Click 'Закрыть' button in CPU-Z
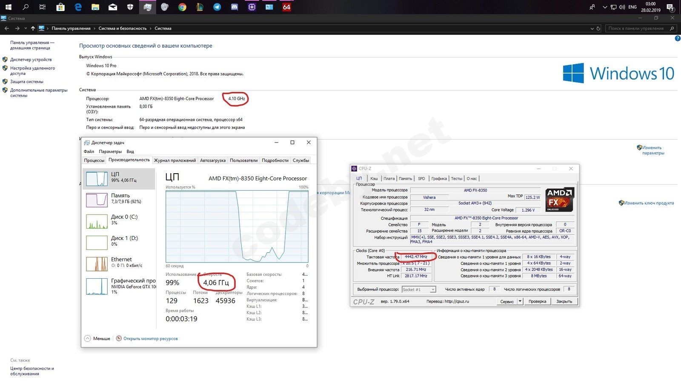Screen dimensions: 681x383 (564, 301)
